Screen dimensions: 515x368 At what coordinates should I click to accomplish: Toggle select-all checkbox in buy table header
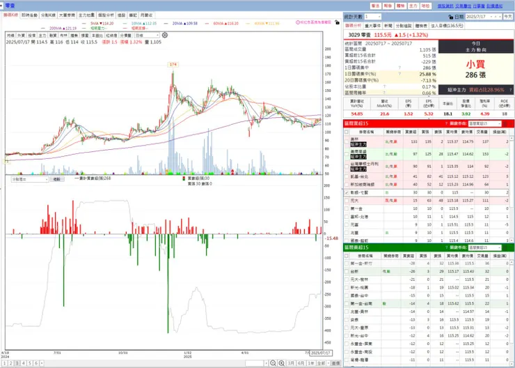[x=347, y=132]
